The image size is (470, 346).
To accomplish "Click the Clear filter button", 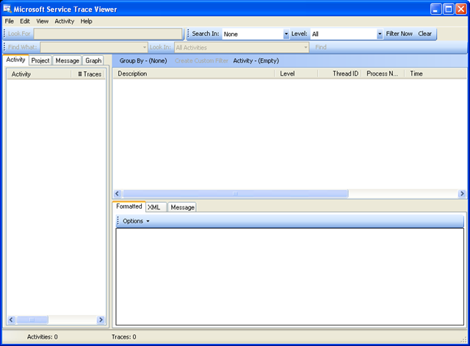I will tap(424, 34).
